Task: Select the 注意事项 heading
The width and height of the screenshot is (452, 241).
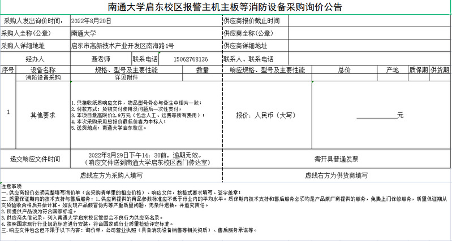Action: [11, 186]
